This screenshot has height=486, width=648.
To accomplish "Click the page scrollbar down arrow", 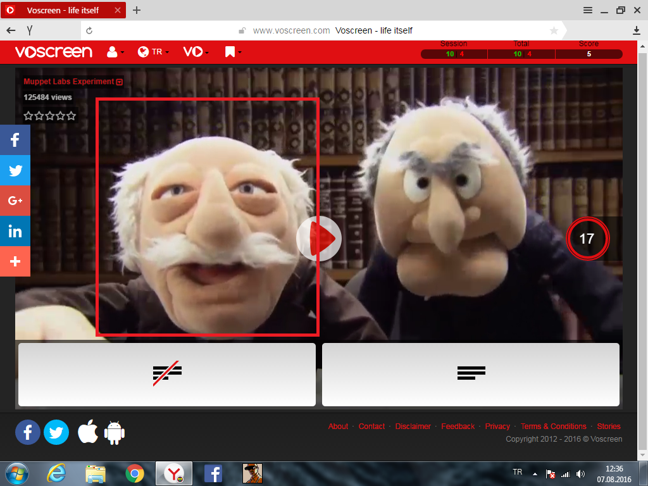I will point(643,456).
